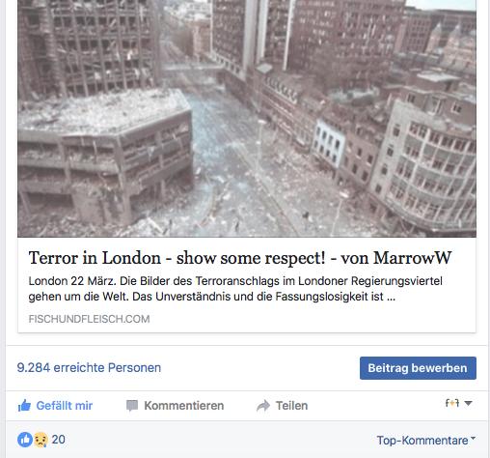Open the destroyed street article thumbnail
Viewport: 490px width, 458px height.
247,119
